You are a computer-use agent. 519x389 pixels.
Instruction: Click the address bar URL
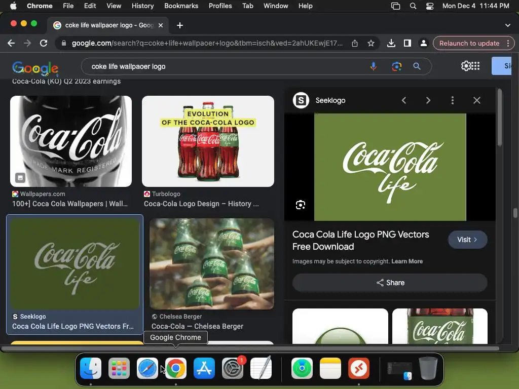point(207,44)
